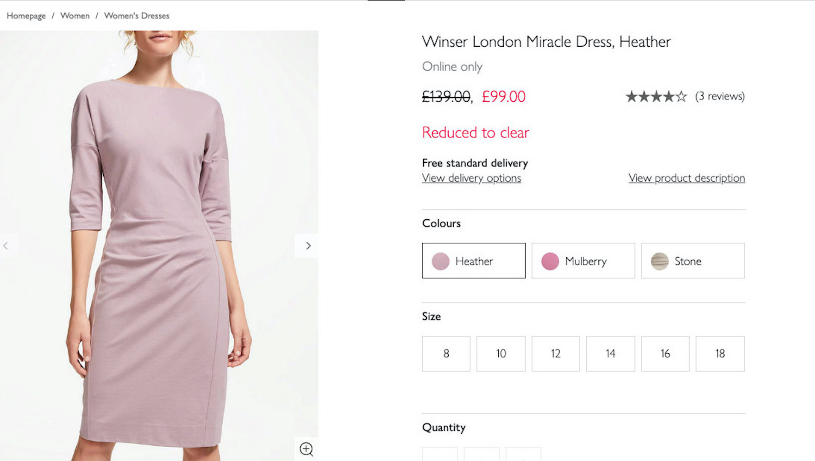Select the Heather colour option
This screenshot has height=461, width=815.
point(473,261)
